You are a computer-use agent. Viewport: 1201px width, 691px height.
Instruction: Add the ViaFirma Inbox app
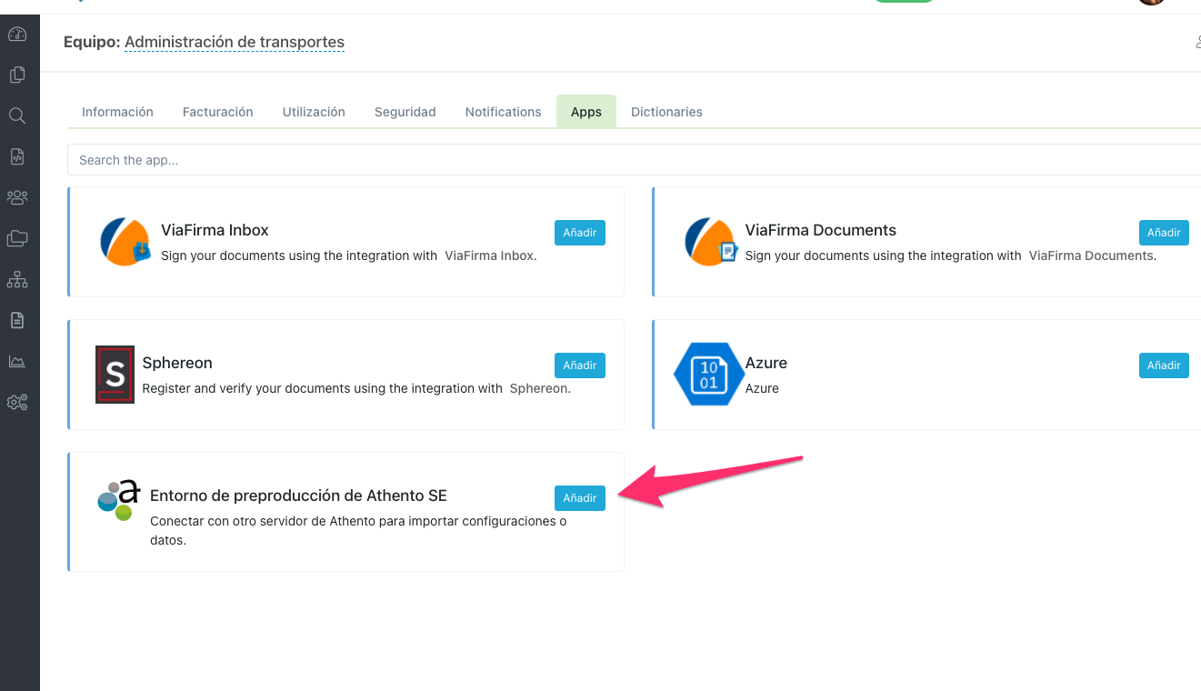point(579,233)
